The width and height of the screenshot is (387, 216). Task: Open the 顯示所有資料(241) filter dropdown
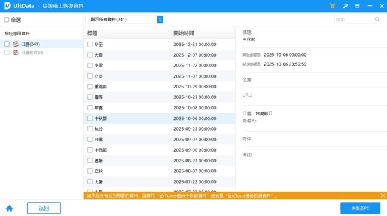pos(124,20)
